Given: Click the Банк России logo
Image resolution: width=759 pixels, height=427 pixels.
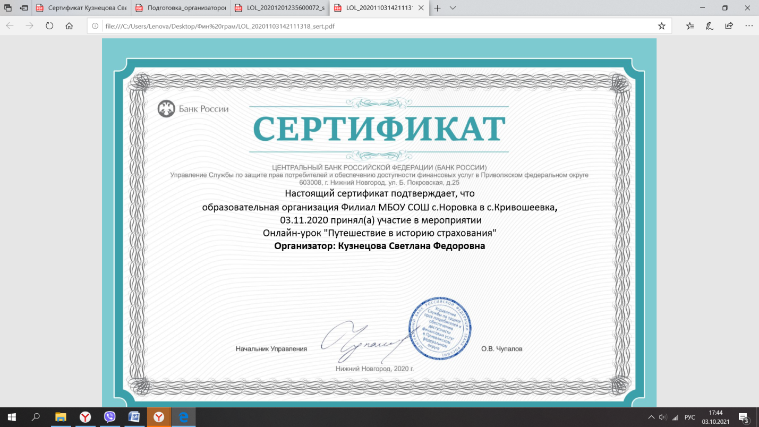Looking at the screenshot, I should 193,109.
